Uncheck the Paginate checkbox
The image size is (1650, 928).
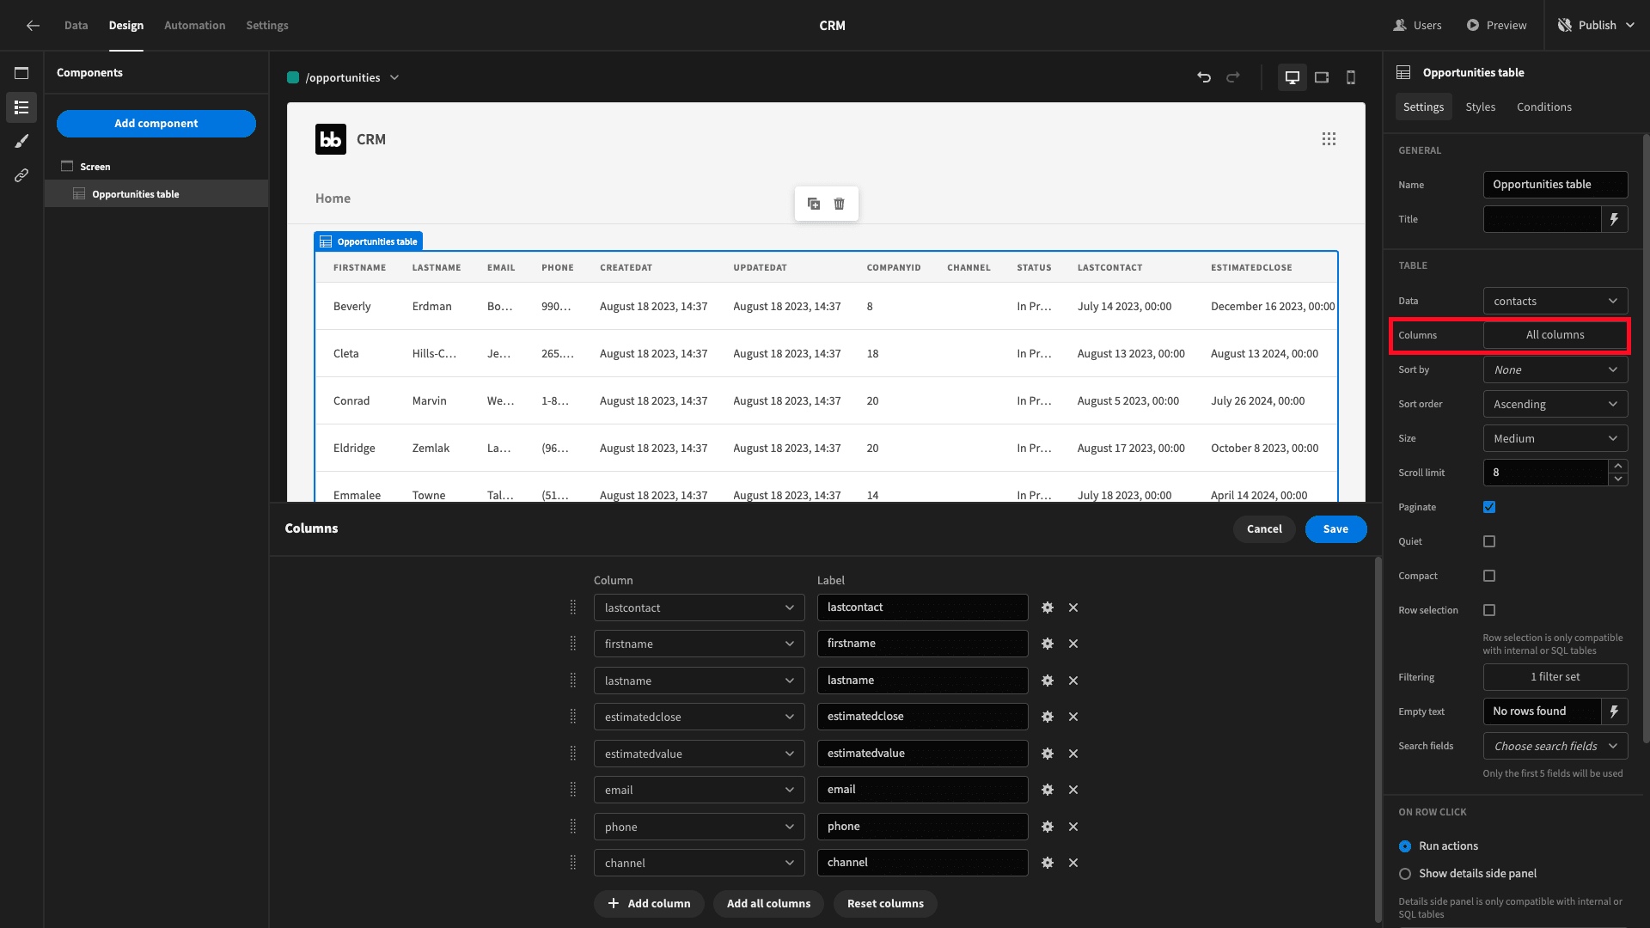click(1489, 507)
